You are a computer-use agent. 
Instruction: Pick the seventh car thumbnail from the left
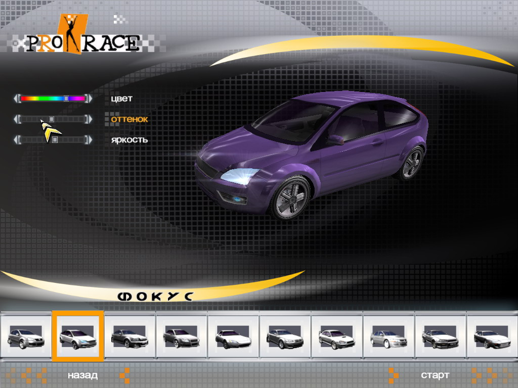point(336,336)
